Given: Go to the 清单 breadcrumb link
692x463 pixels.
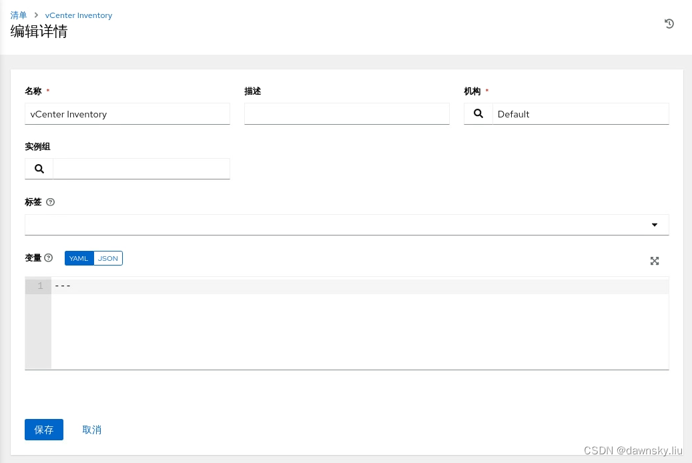Looking at the screenshot, I should point(18,15).
